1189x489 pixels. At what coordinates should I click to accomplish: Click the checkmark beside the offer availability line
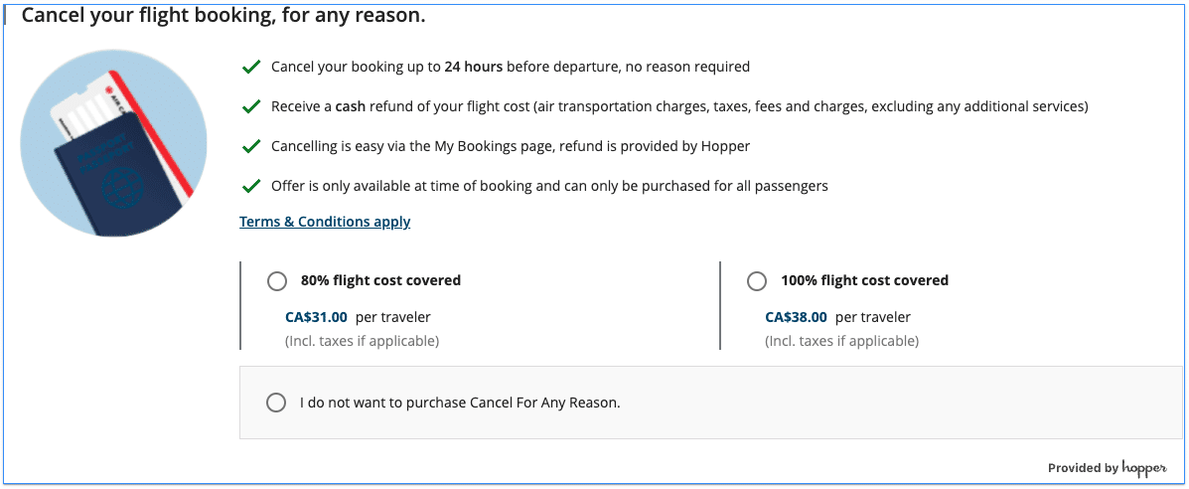(x=251, y=186)
